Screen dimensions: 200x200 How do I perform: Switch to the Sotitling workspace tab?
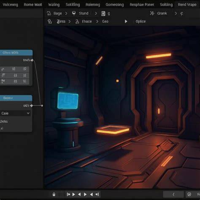click(73, 5)
